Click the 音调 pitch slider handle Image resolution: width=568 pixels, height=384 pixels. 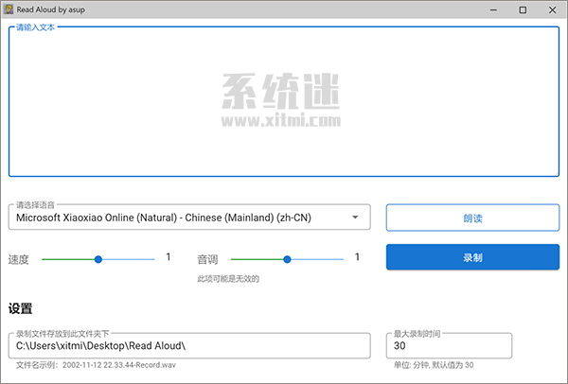(287, 258)
